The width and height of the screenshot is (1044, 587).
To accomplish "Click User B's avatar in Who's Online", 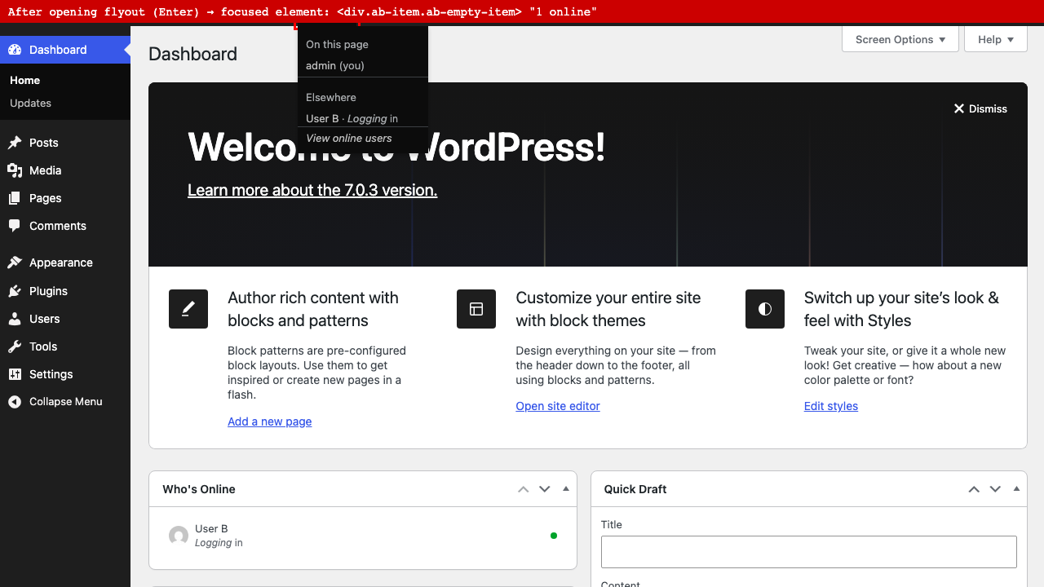I will pos(179,536).
